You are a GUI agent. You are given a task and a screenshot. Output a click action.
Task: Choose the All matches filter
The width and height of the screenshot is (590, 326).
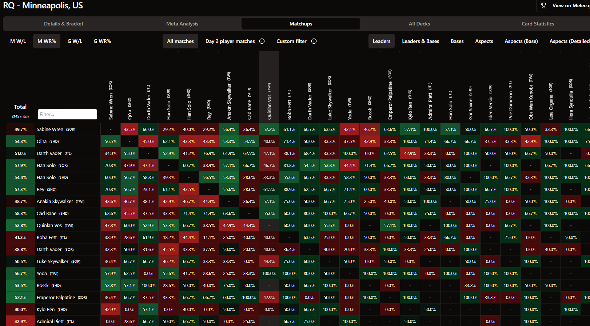click(x=180, y=41)
